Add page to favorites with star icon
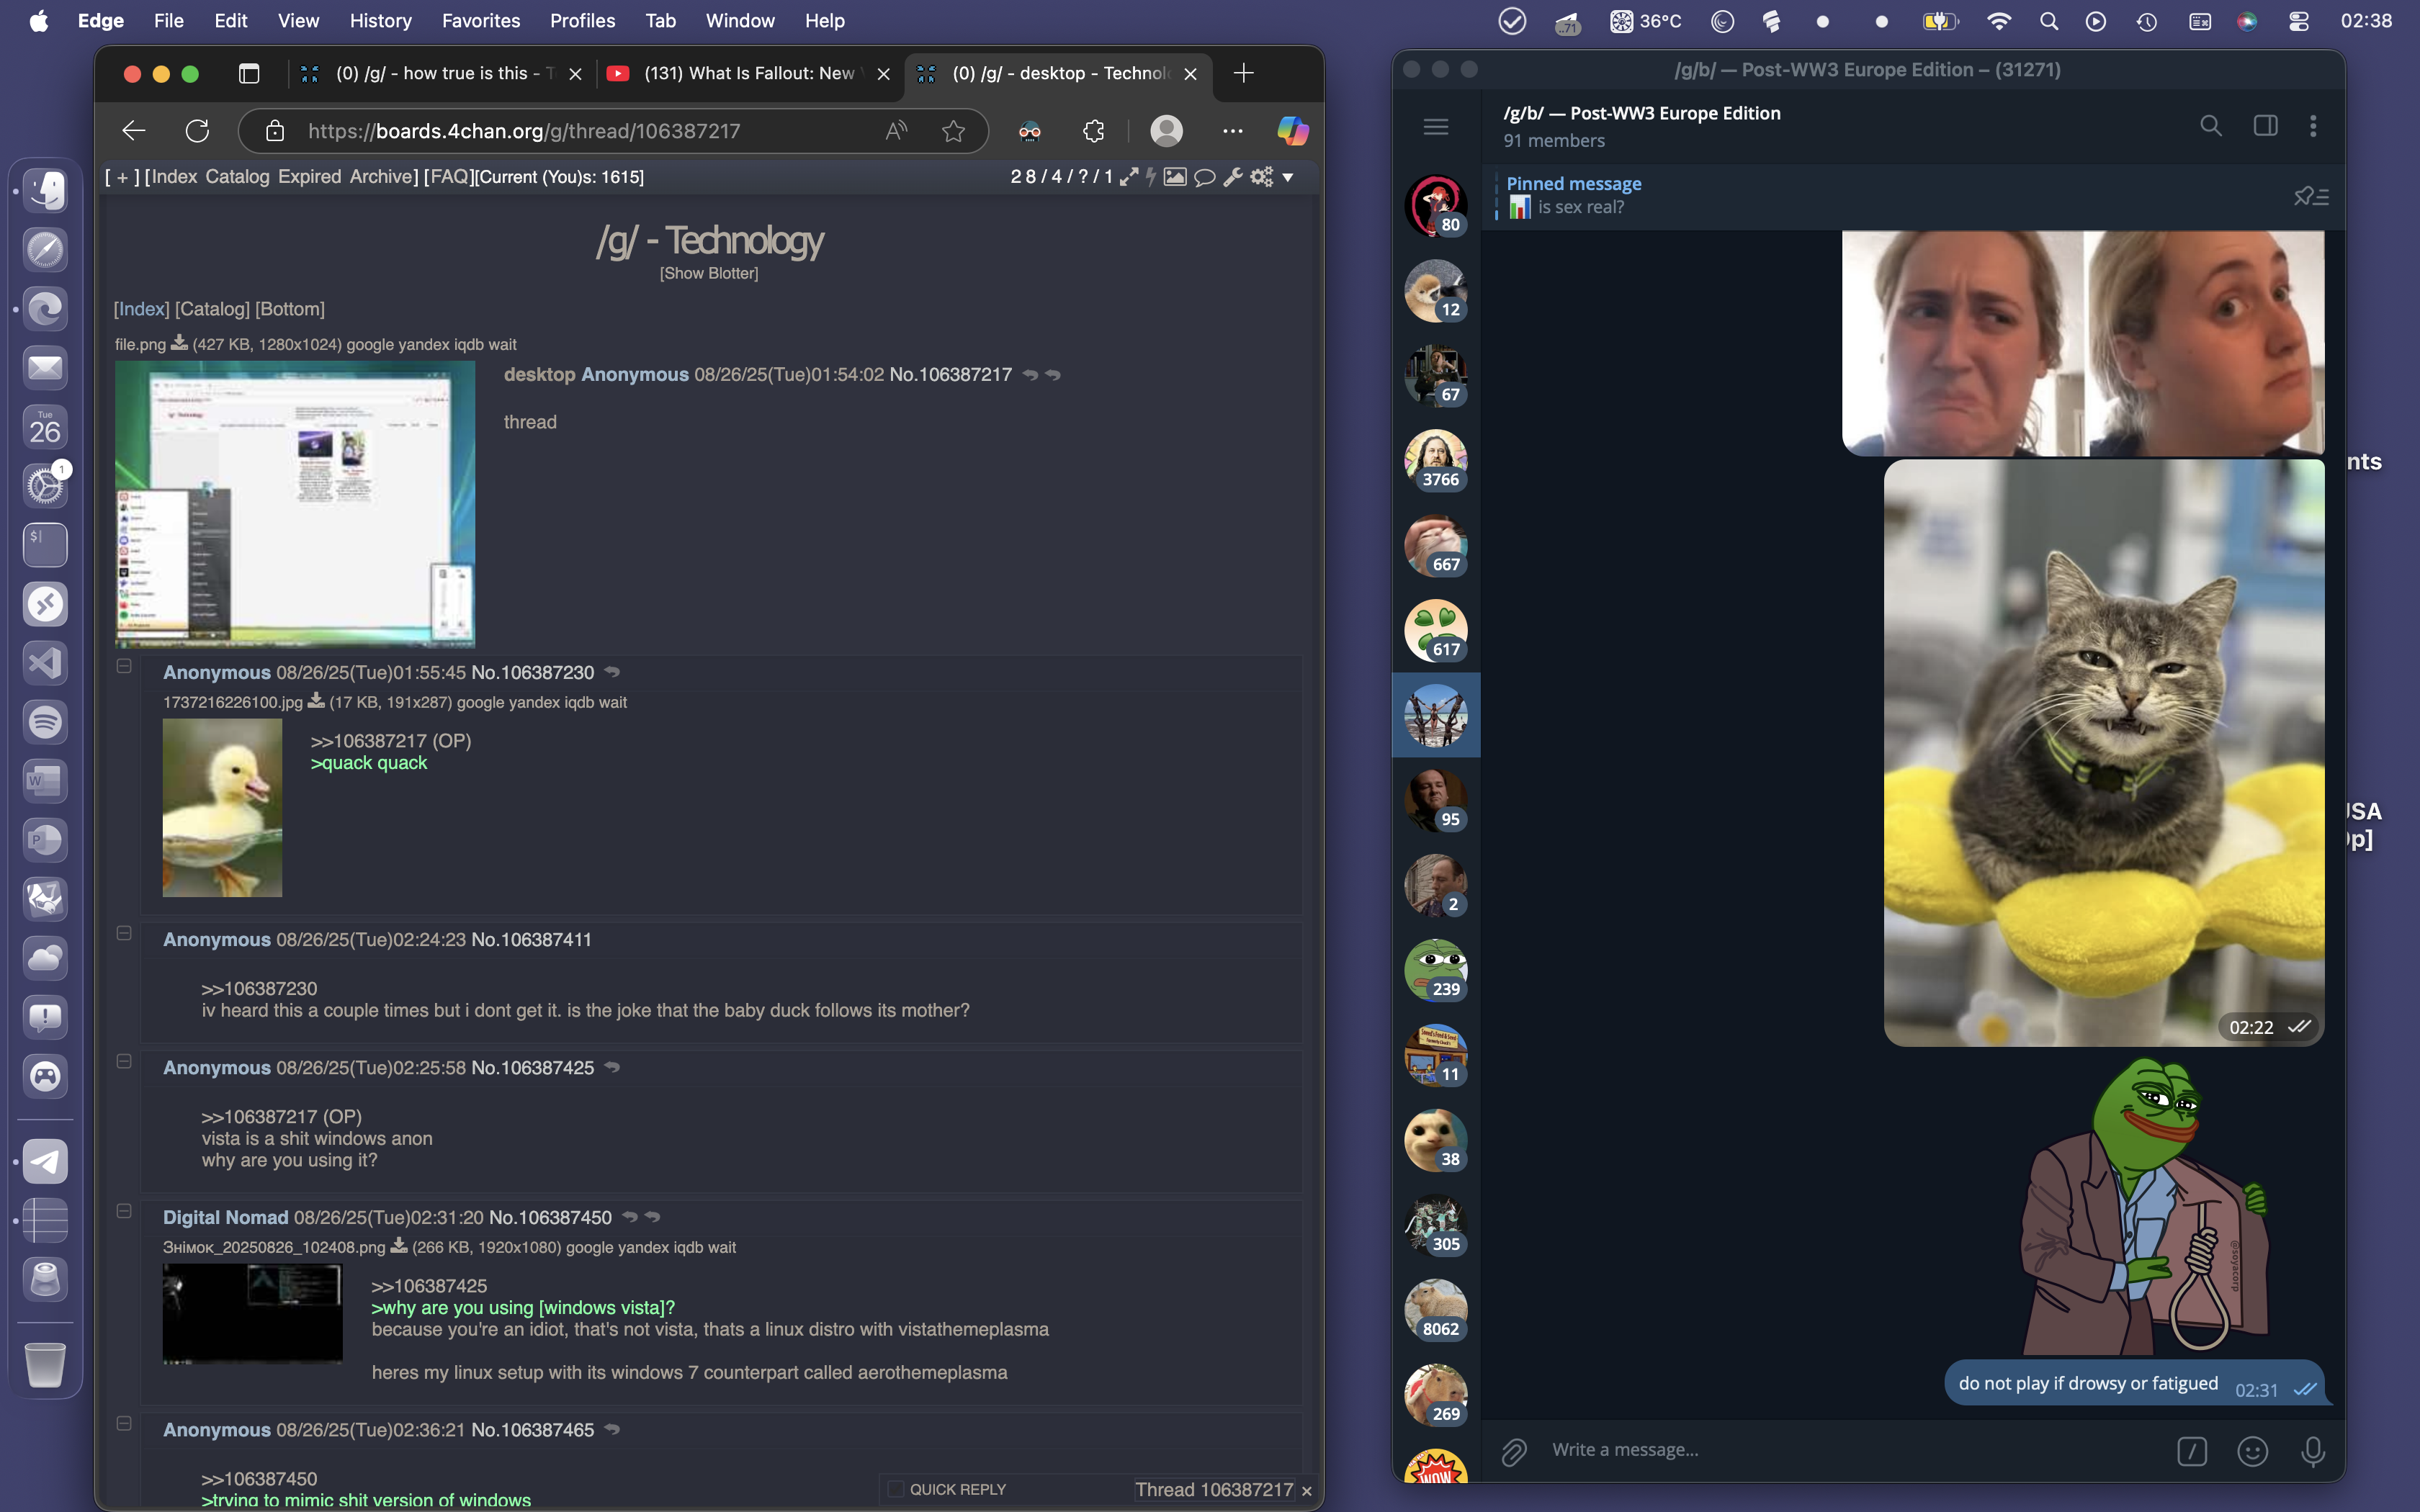Image resolution: width=2420 pixels, height=1512 pixels. (953, 131)
